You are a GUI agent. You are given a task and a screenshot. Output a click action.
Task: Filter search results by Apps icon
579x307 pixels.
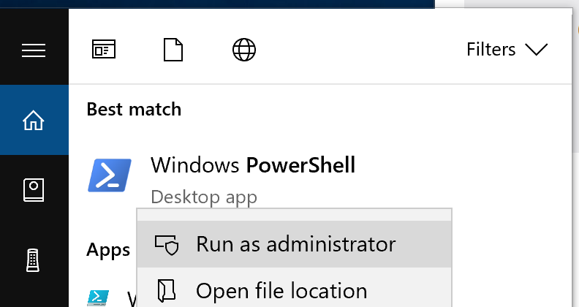point(104,49)
